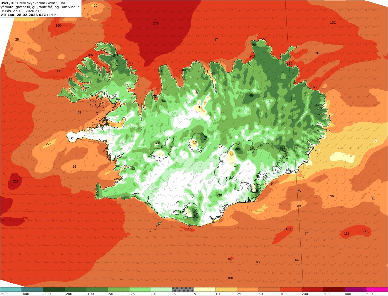
Task: Click the '60' flux value
Action: coord(258,262)
